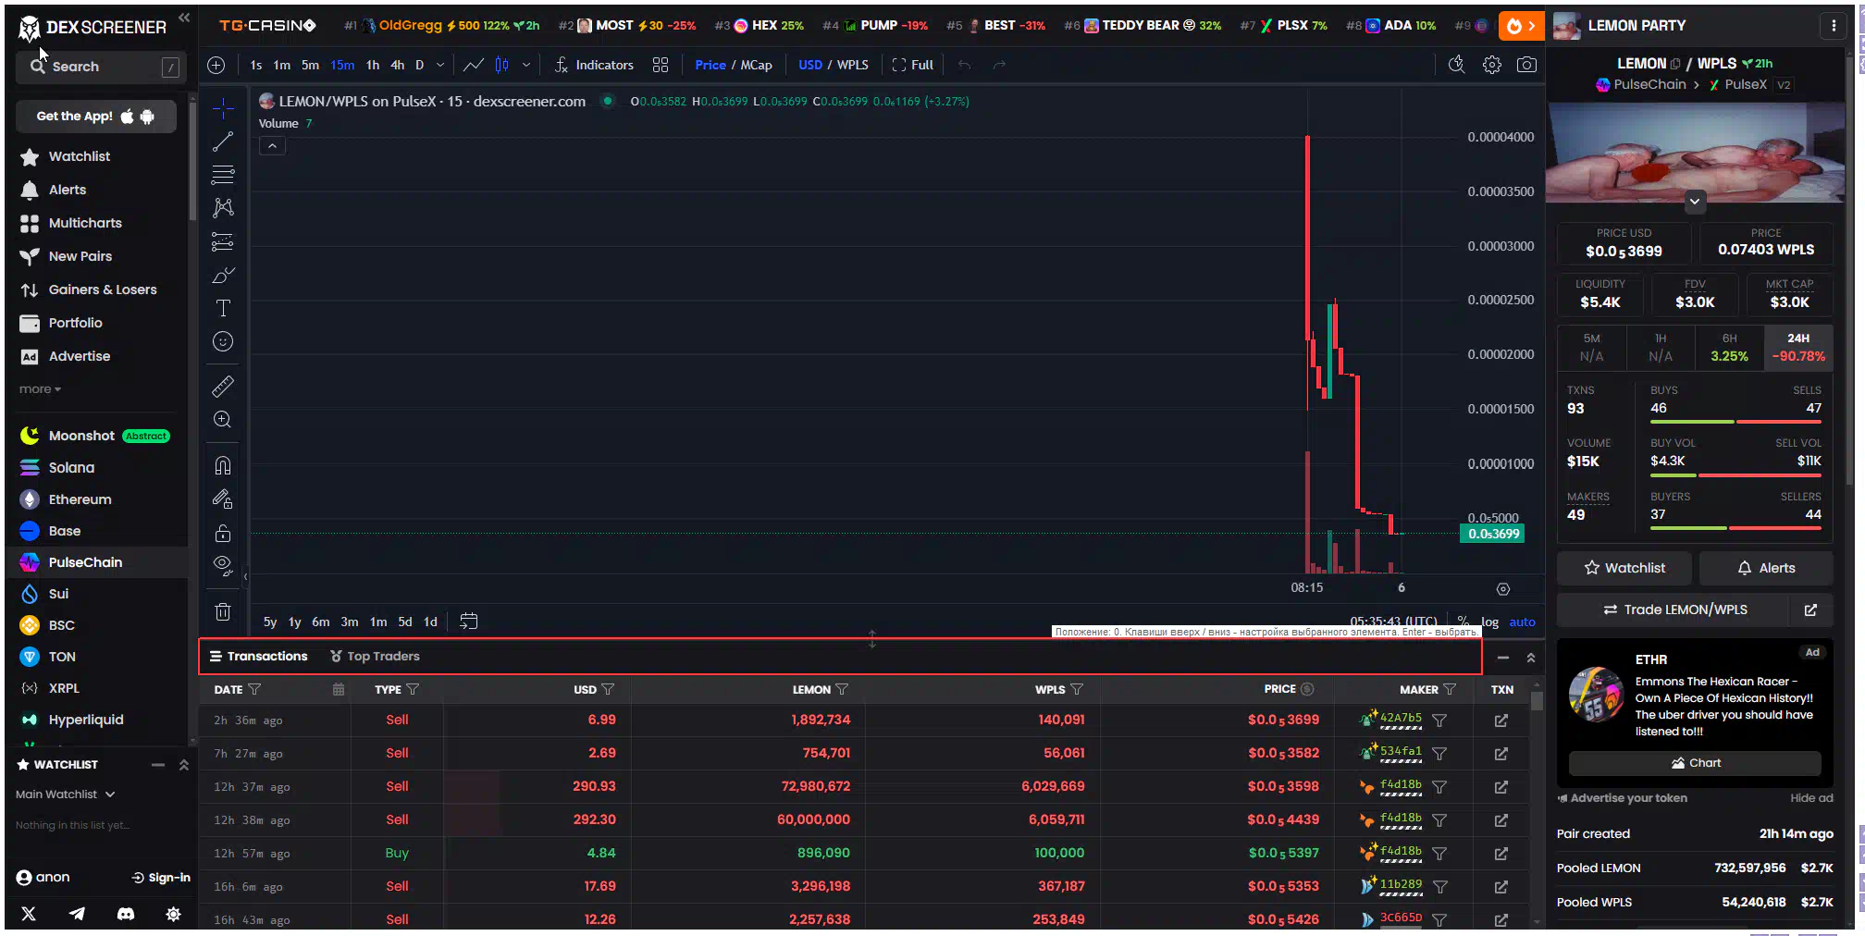The width and height of the screenshot is (1865, 936).
Task: Toggle auto scale on chart
Action: click(1522, 622)
